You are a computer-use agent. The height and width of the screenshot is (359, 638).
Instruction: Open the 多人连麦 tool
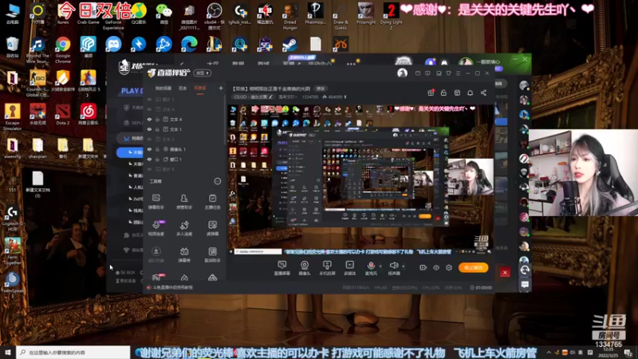click(x=184, y=228)
